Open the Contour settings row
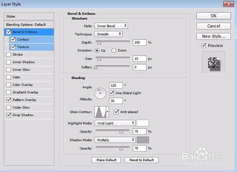The width and height of the screenshot is (237, 172). 31,39
